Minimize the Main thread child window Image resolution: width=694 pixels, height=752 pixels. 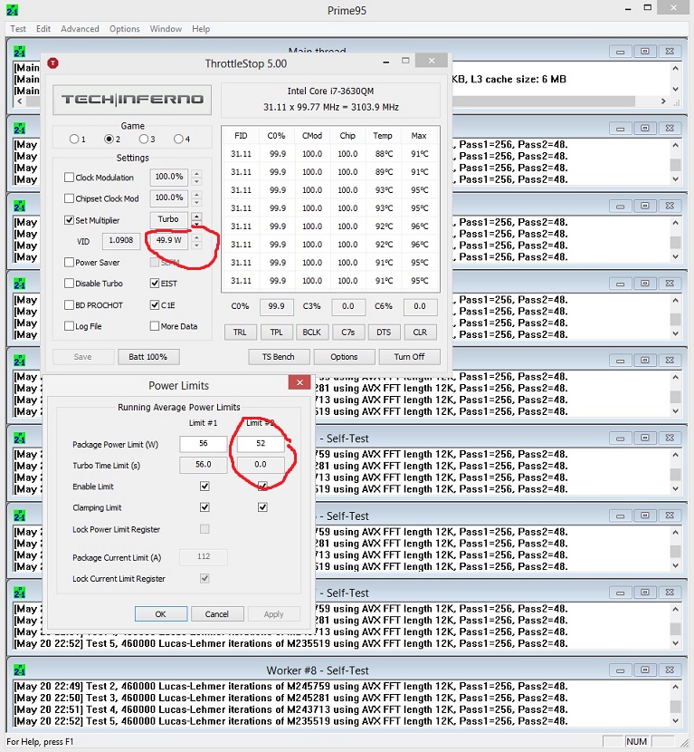pyautogui.click(x=620, y=52)
